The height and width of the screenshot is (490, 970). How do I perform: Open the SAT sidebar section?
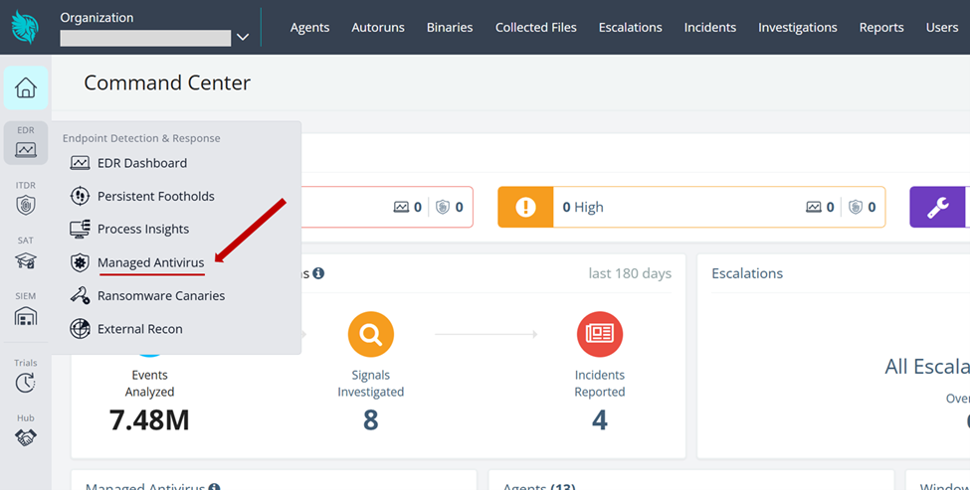point(26,255)
